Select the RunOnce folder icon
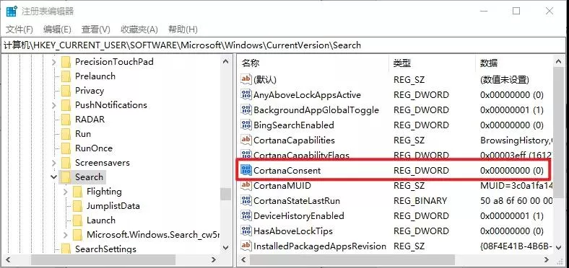Image resolution: width=569 pixels, height=268 pixels. tap(66, 148)
